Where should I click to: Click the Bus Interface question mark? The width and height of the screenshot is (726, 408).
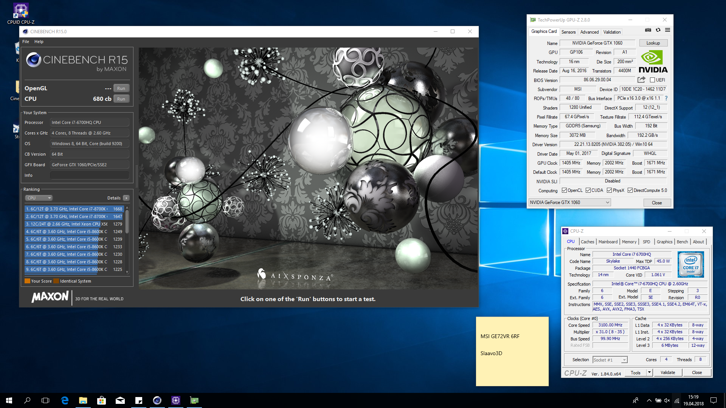coord(666,98)
